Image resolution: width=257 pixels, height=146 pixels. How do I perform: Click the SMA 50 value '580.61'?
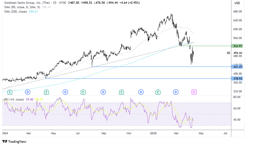tap(46, 7)
